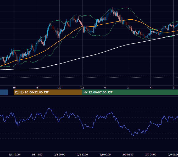Image resolution: width=178 pixels, height=157 pixels.
Task: Click the 18 hour label on price chart axis
Action: (37, 88)
